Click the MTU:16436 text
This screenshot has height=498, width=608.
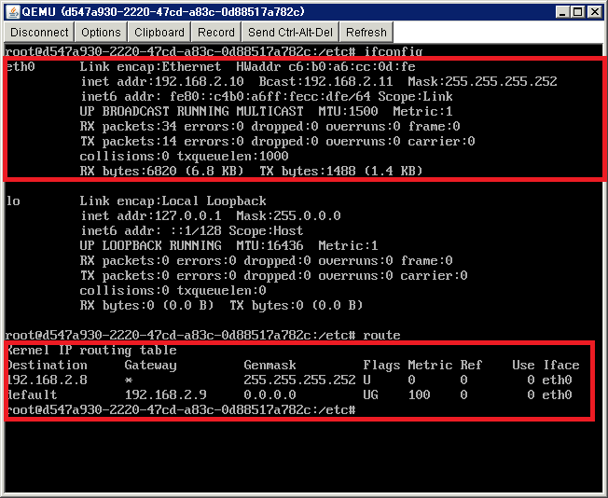269,245
